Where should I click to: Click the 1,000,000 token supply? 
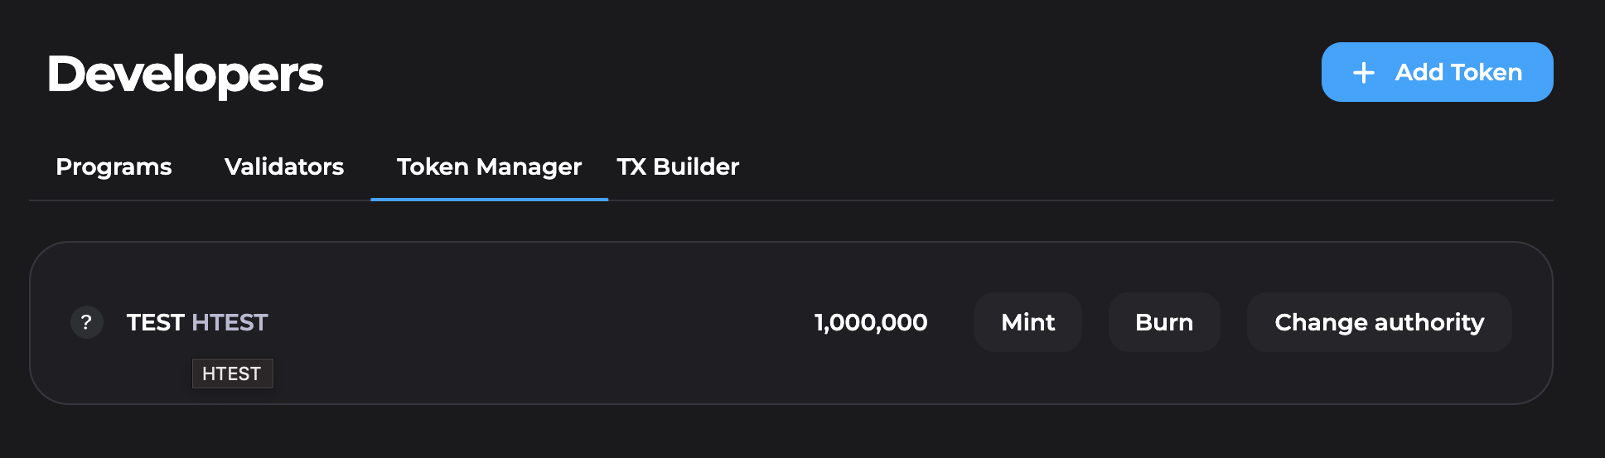point(871,322)
